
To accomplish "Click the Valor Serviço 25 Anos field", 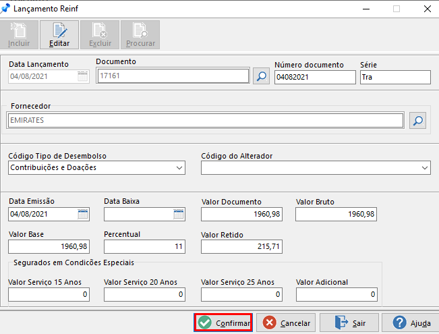I will coord(241,294).
